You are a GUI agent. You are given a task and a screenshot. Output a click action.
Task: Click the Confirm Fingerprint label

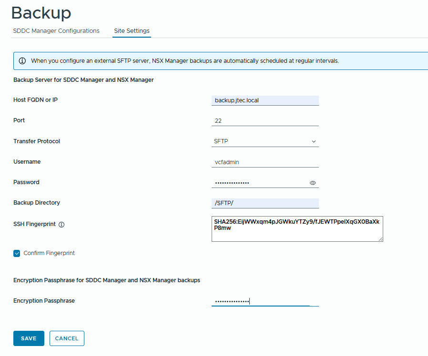[x=49, y=253]
